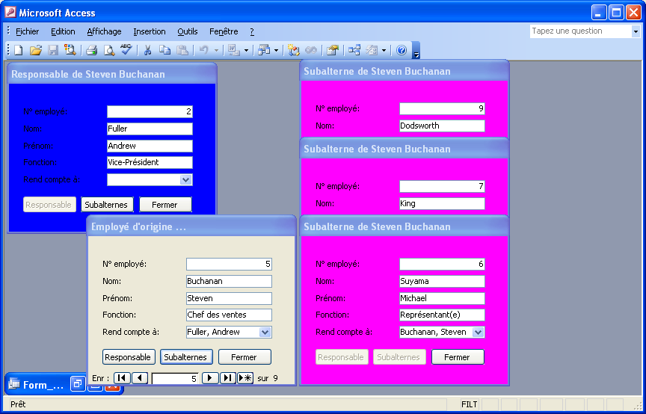646x414 pixels.
Task: Click Subalternes button in Employé d'origine form
Action: click(x=187, y=357)
